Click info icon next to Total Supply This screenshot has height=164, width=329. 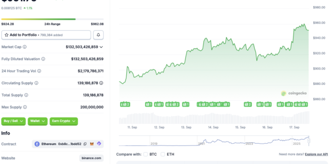tap(26, 95)
